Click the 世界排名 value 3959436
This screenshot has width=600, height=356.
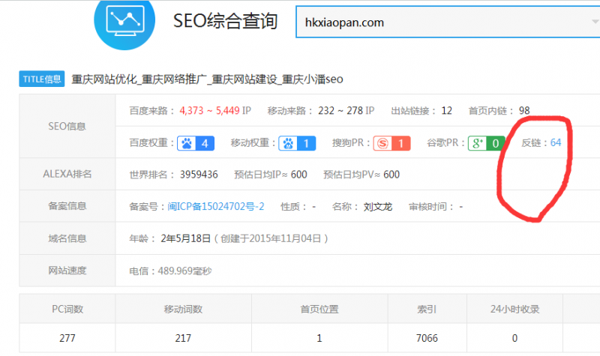coord(199,175)
